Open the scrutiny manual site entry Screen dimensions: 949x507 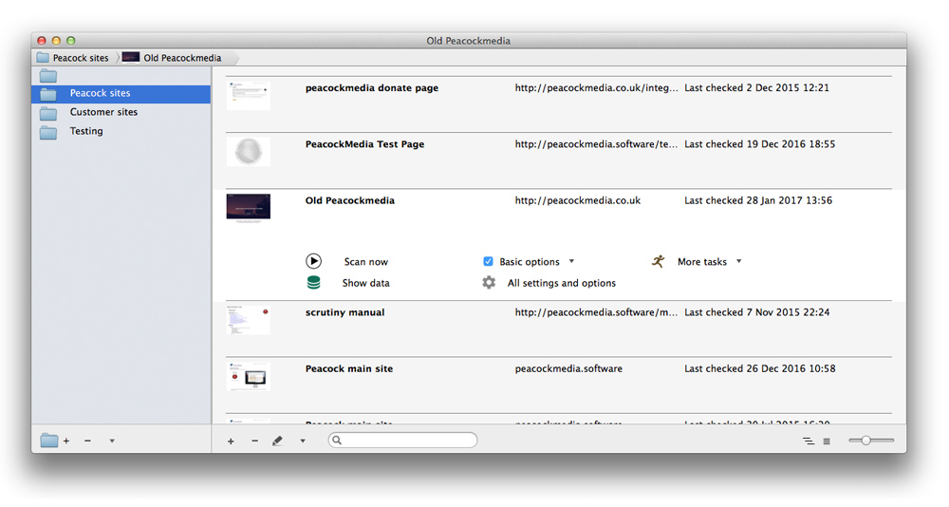(344, 312)
